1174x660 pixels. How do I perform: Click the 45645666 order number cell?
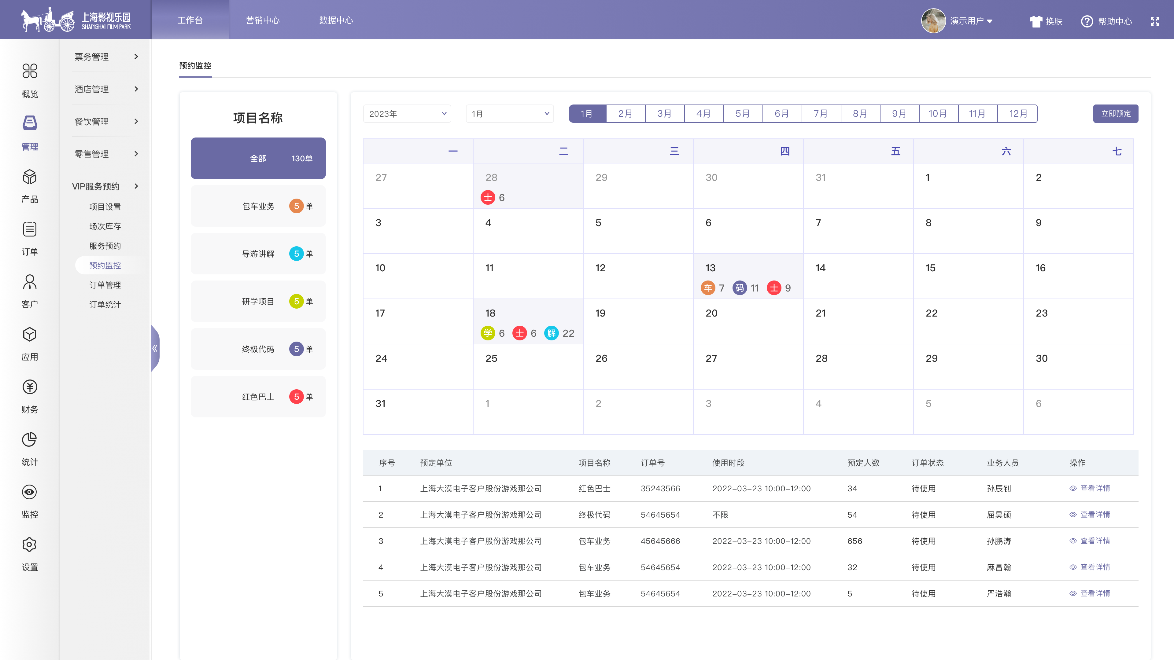point(660,541)
